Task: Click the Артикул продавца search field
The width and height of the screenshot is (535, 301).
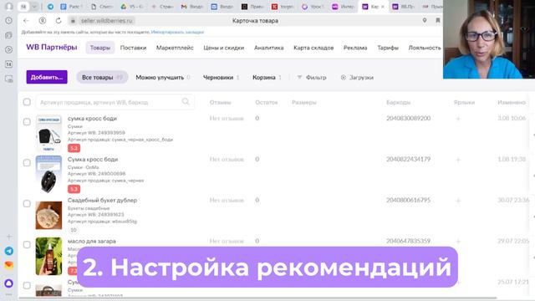Action: click(x=115, y=102)
